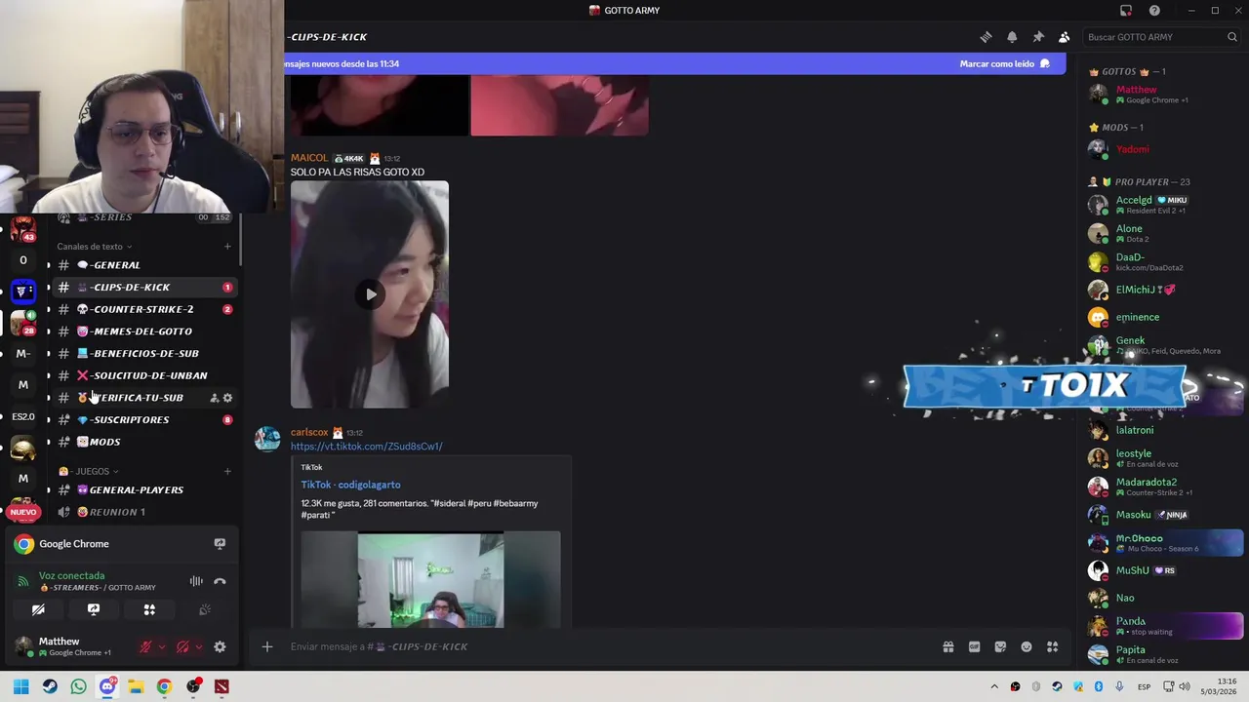
Task: Open the emoji picker smiley
Action: (1027, 646)
